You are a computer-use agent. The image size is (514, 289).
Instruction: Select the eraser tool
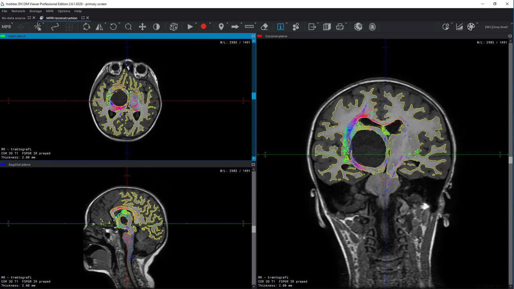(x=264, y=27)
